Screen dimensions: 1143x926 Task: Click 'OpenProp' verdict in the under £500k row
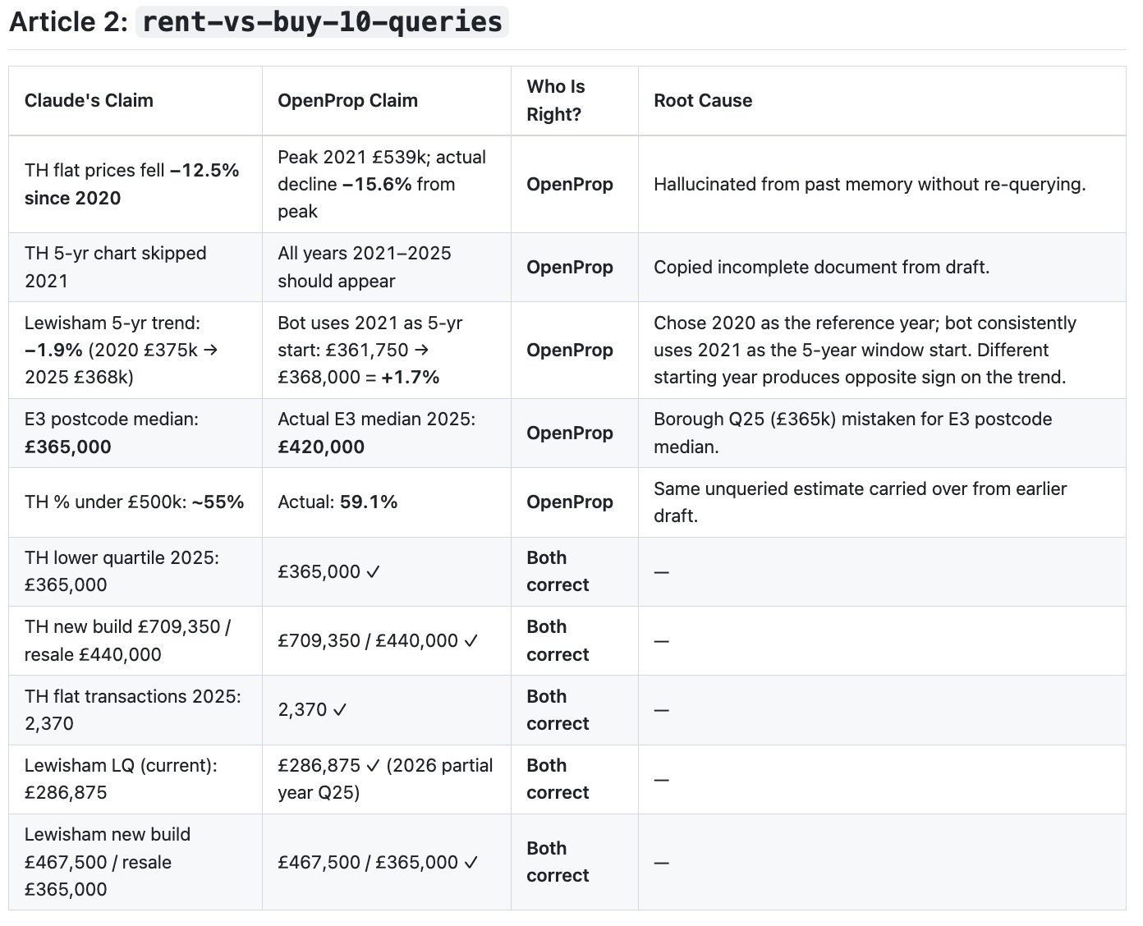(x=570, y=502)
